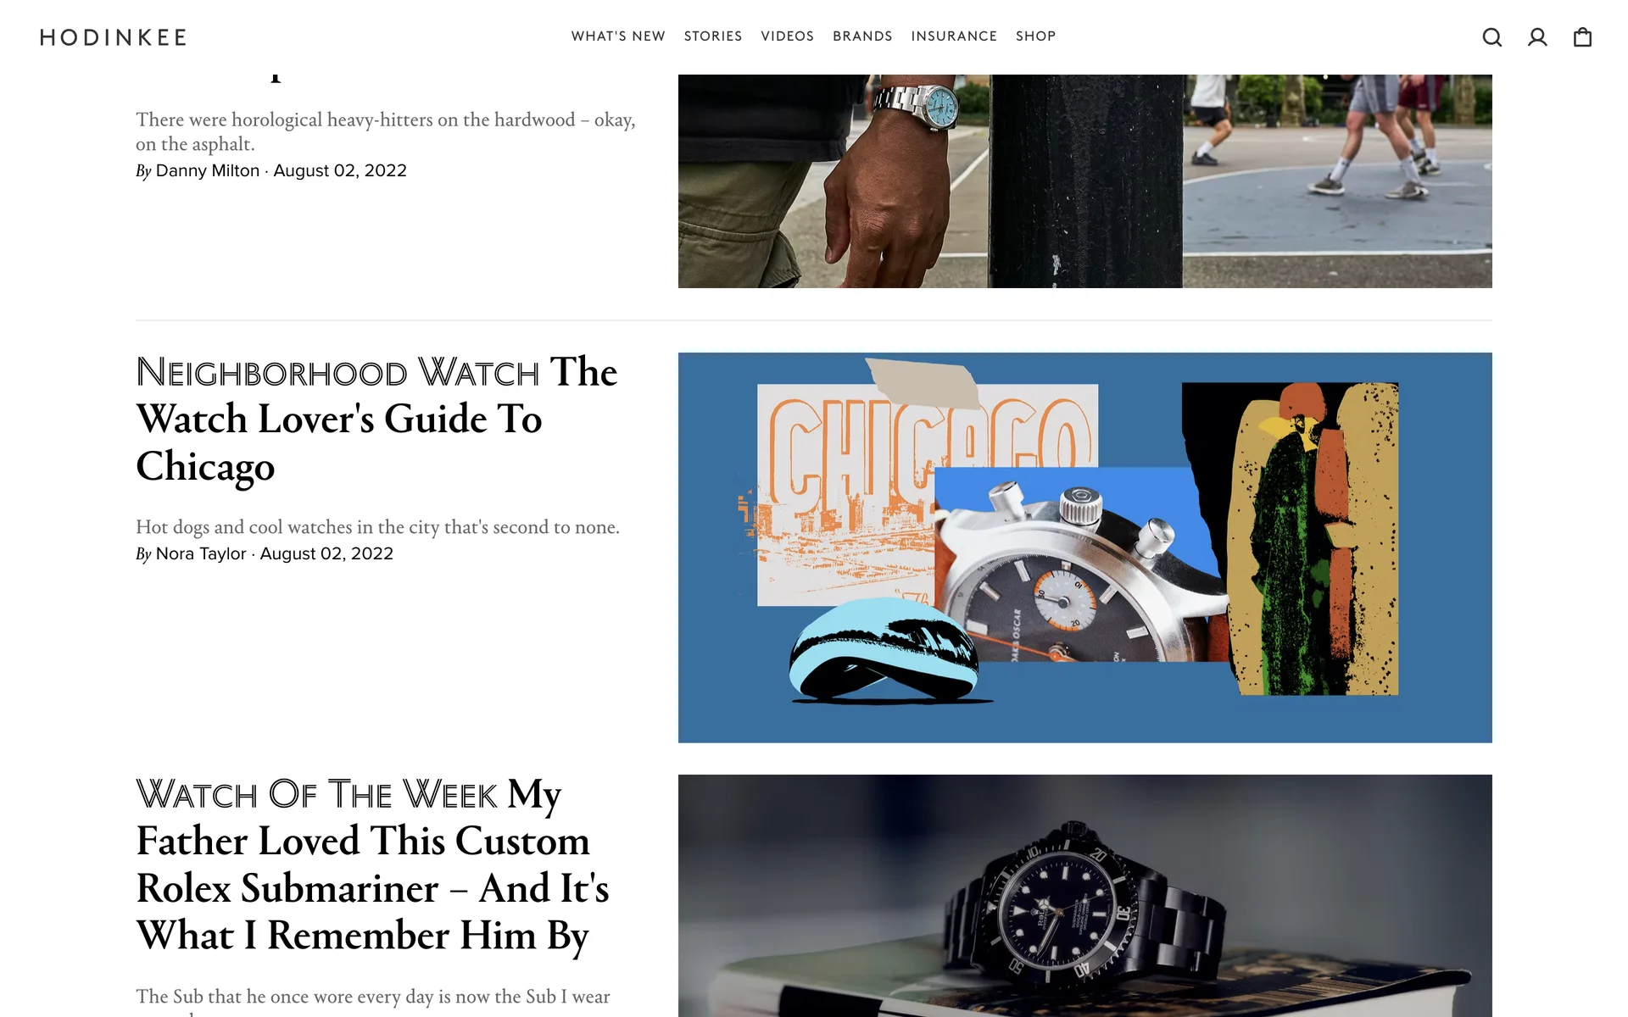
Task: View author Danny Milton's page
Action: click(x=208, y=170)
